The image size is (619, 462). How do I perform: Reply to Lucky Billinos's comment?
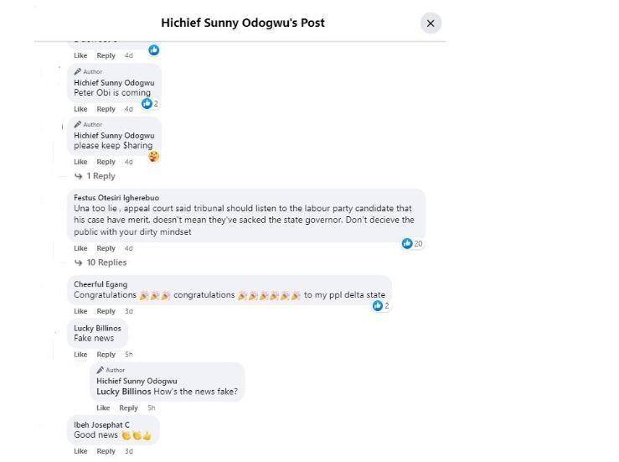(x=106, y=355)
